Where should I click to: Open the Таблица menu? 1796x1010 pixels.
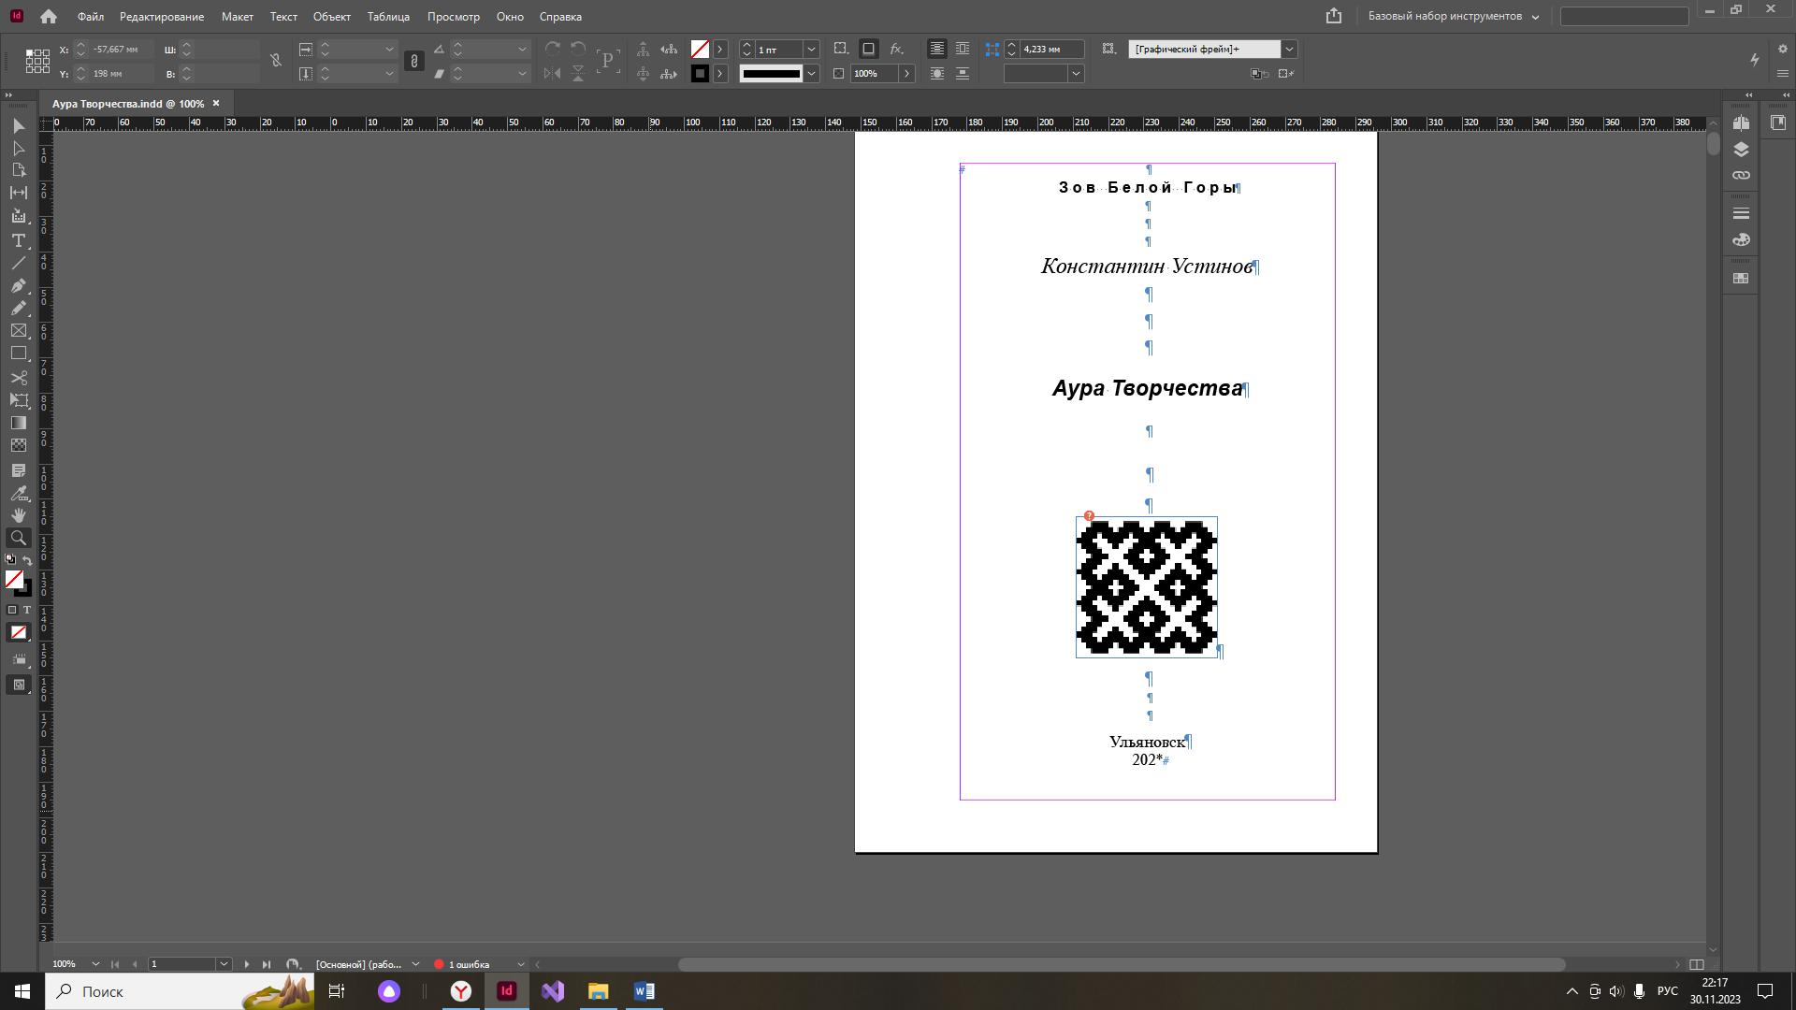(388, 17)
